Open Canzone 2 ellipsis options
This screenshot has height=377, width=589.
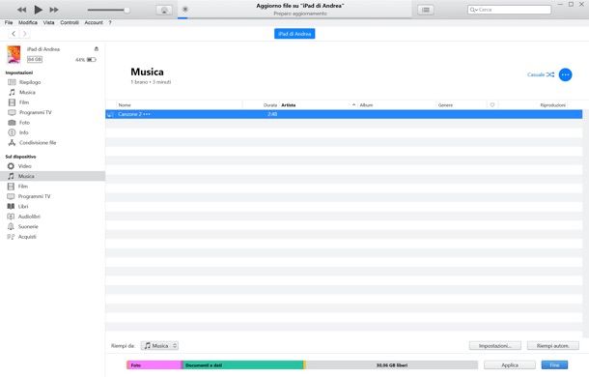(x=147, y=114)
